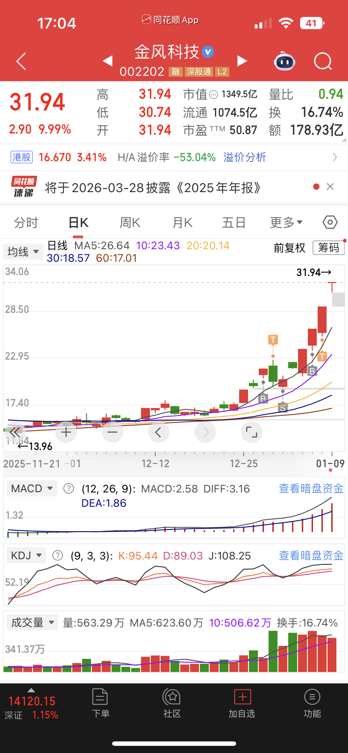This screenshot has width=348, height=753.
Task: Open the 溢价分析 link
Action: (x=245, y=157)
